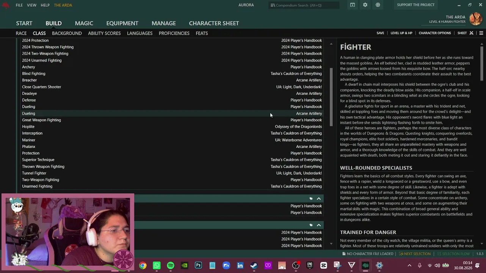
Task: Click the character portrait avatar
Action: 475,19
